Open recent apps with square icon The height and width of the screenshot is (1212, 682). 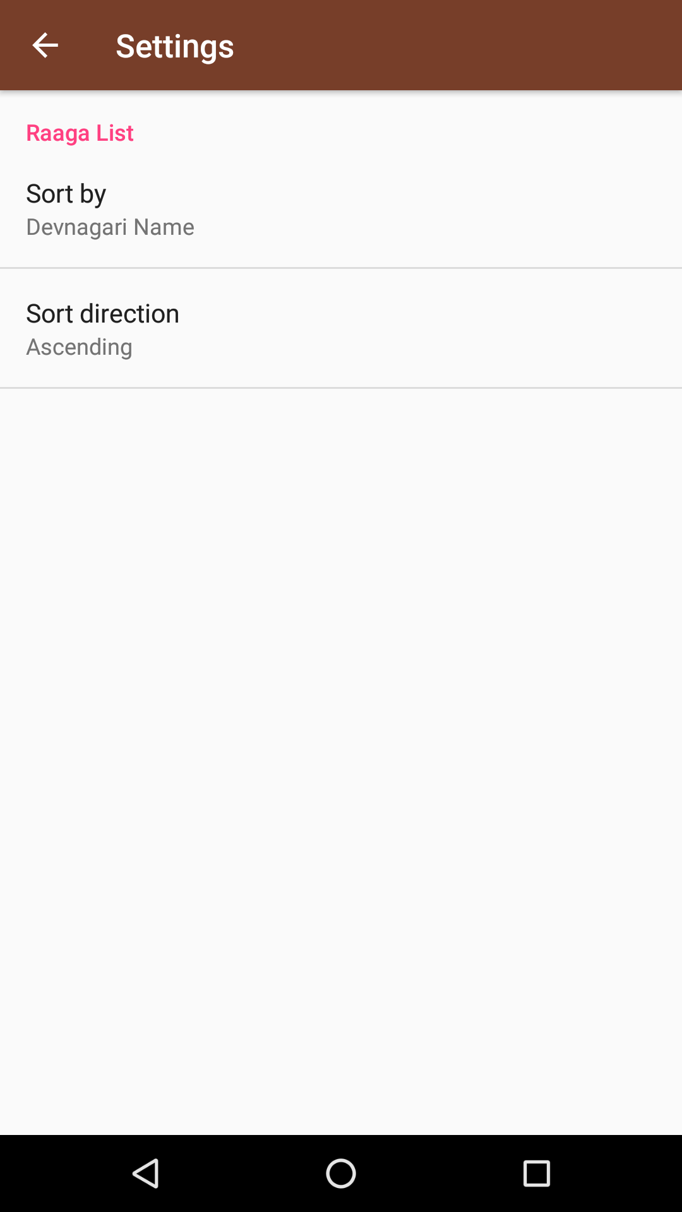tap(536, 1173)
